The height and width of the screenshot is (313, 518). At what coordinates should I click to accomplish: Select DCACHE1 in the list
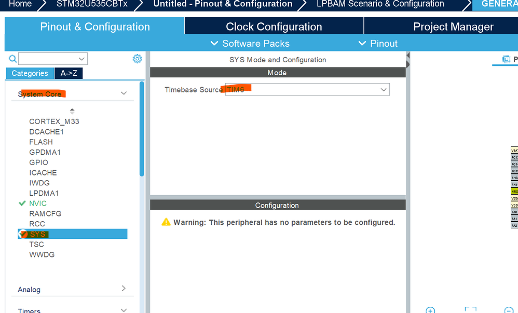[x=47, y=131]
